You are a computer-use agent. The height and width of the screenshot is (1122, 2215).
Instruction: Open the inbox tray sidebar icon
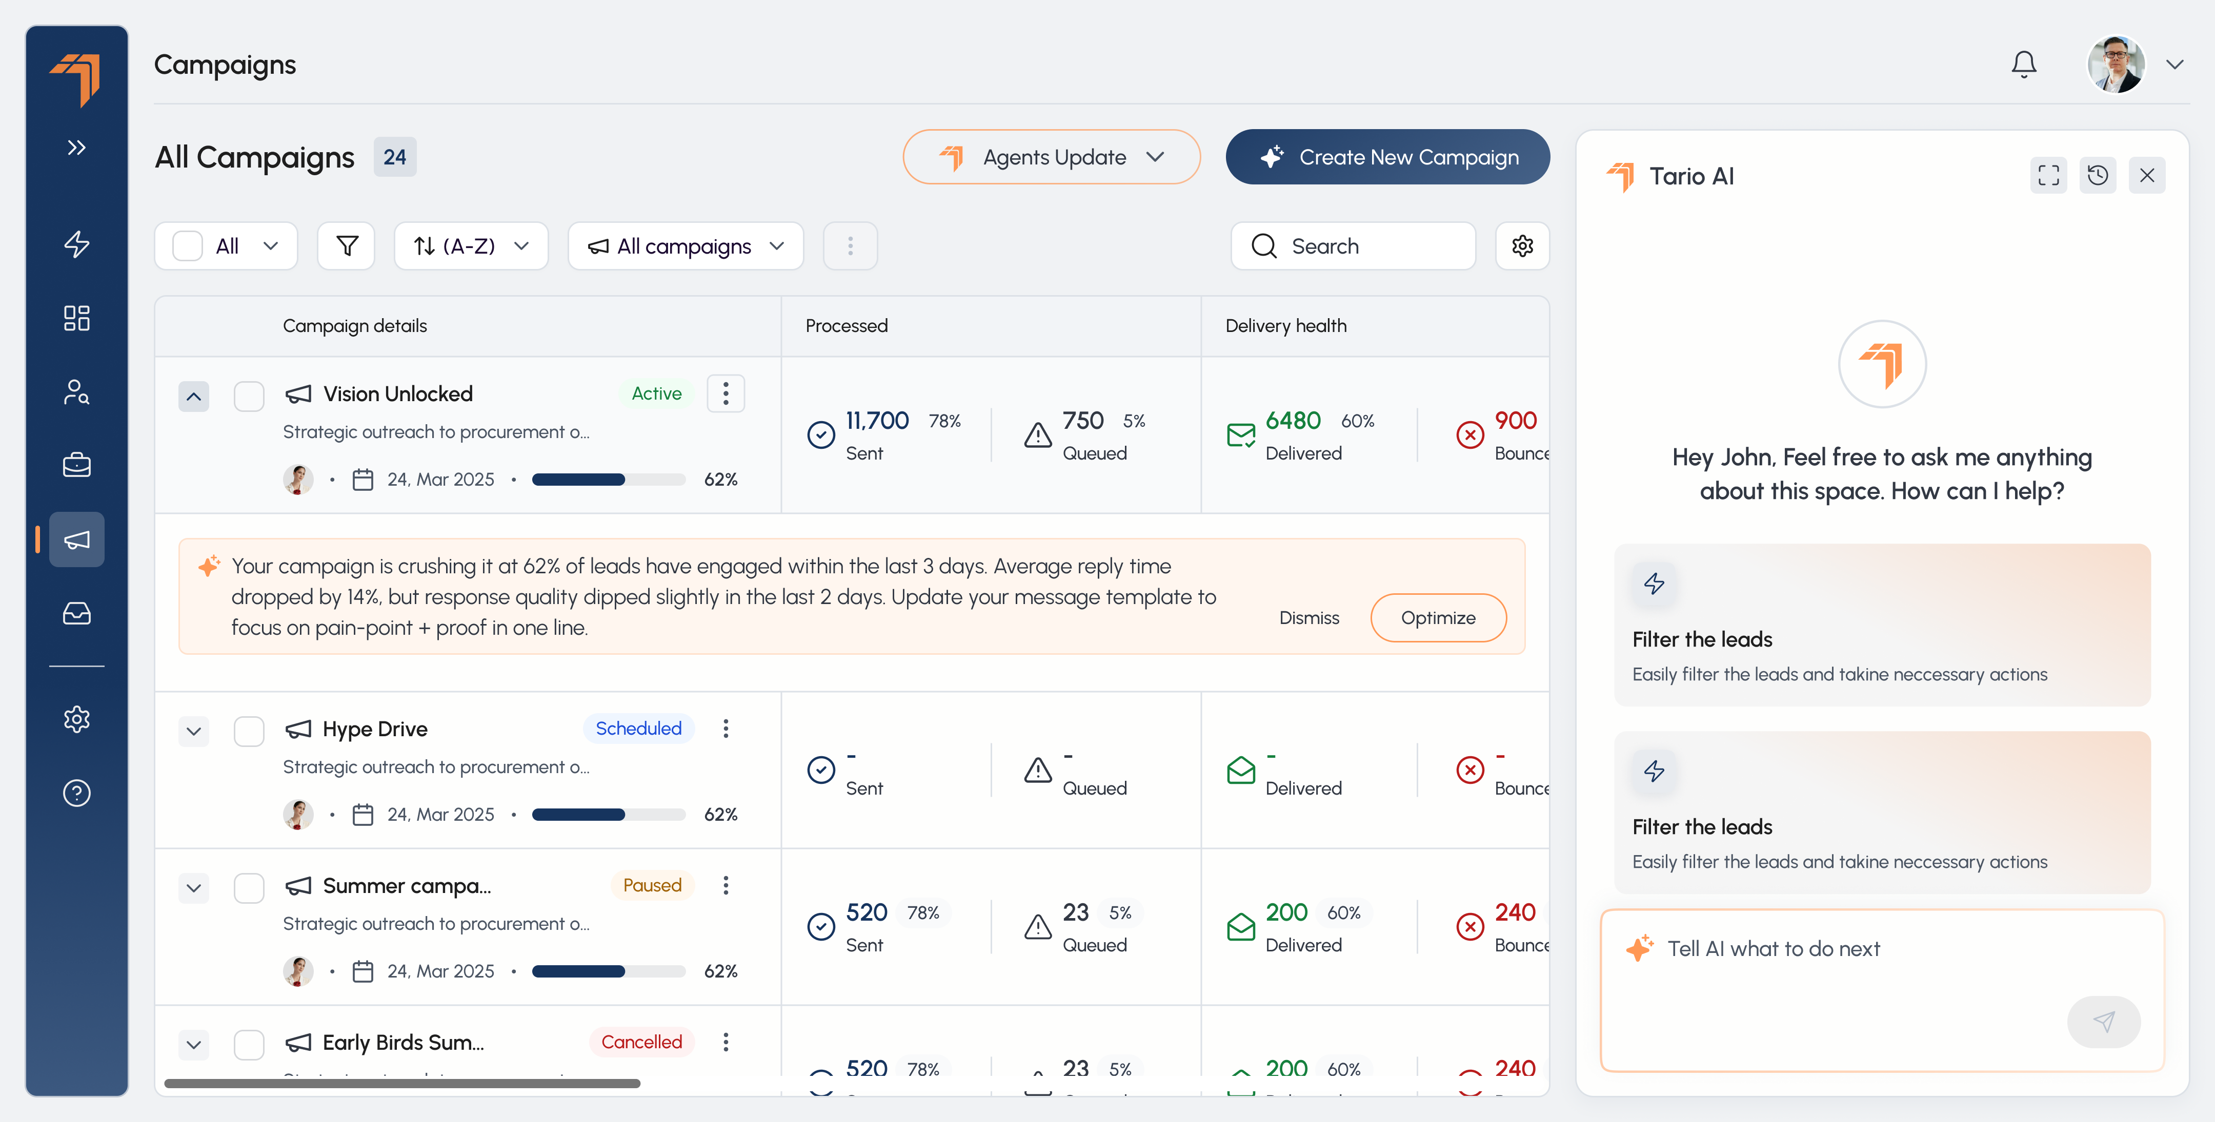pyautogui.click(x=76, y=613)
